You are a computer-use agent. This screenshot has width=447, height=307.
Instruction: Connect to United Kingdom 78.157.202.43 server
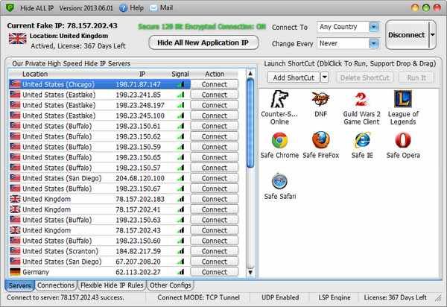(x=214, y=230)
